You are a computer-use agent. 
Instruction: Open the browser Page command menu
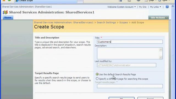151,1
